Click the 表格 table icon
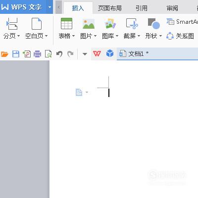The image size is (198, 198). [x=66, y=24]
